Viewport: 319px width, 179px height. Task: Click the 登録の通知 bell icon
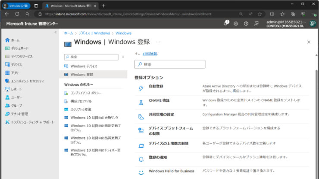141,159
